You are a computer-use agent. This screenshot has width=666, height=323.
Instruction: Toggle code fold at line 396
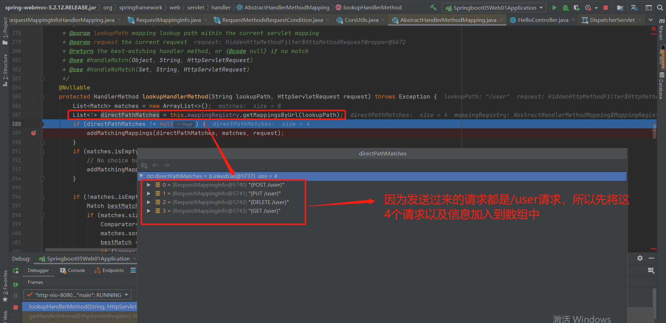tap(42, 197)
